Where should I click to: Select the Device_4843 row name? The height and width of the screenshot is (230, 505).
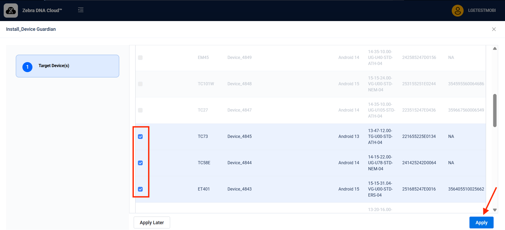coord(239,189)
